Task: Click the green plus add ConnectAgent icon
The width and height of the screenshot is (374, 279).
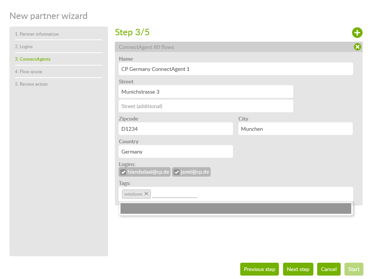Action: click(357, 33)
